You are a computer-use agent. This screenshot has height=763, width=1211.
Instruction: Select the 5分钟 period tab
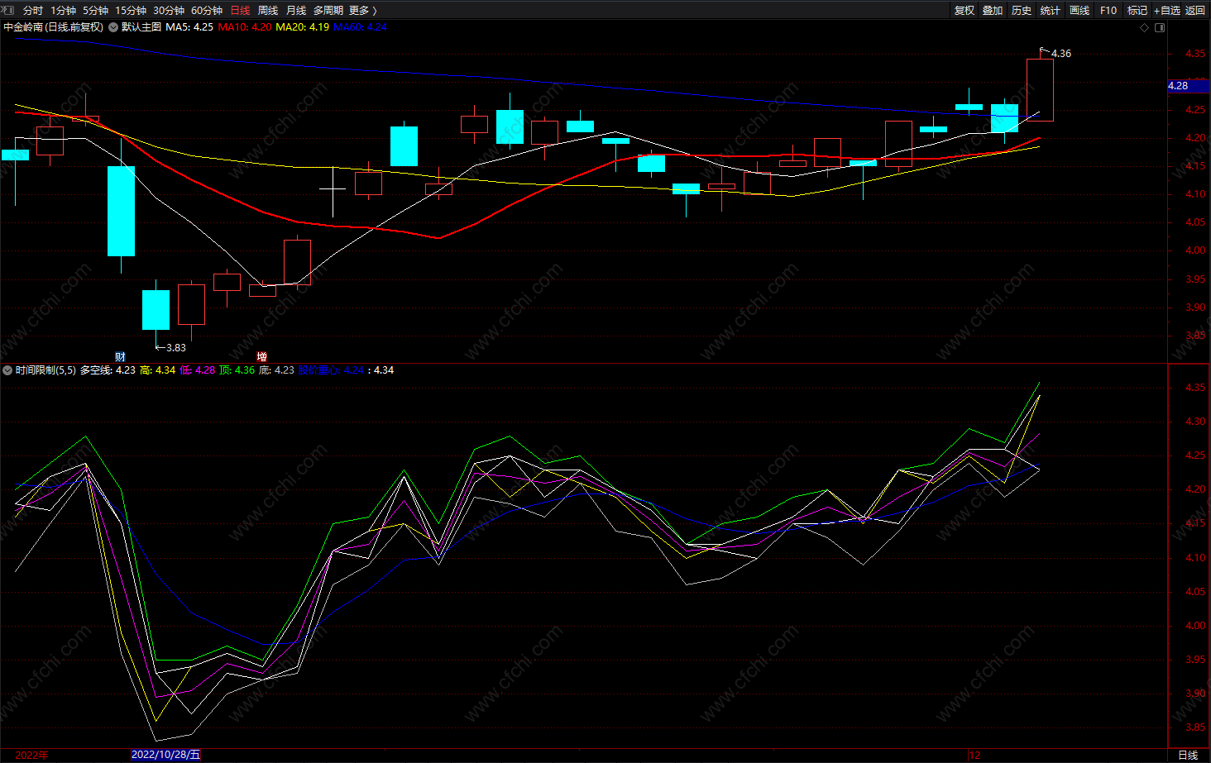pyautogui.click(x=95, y=10)
